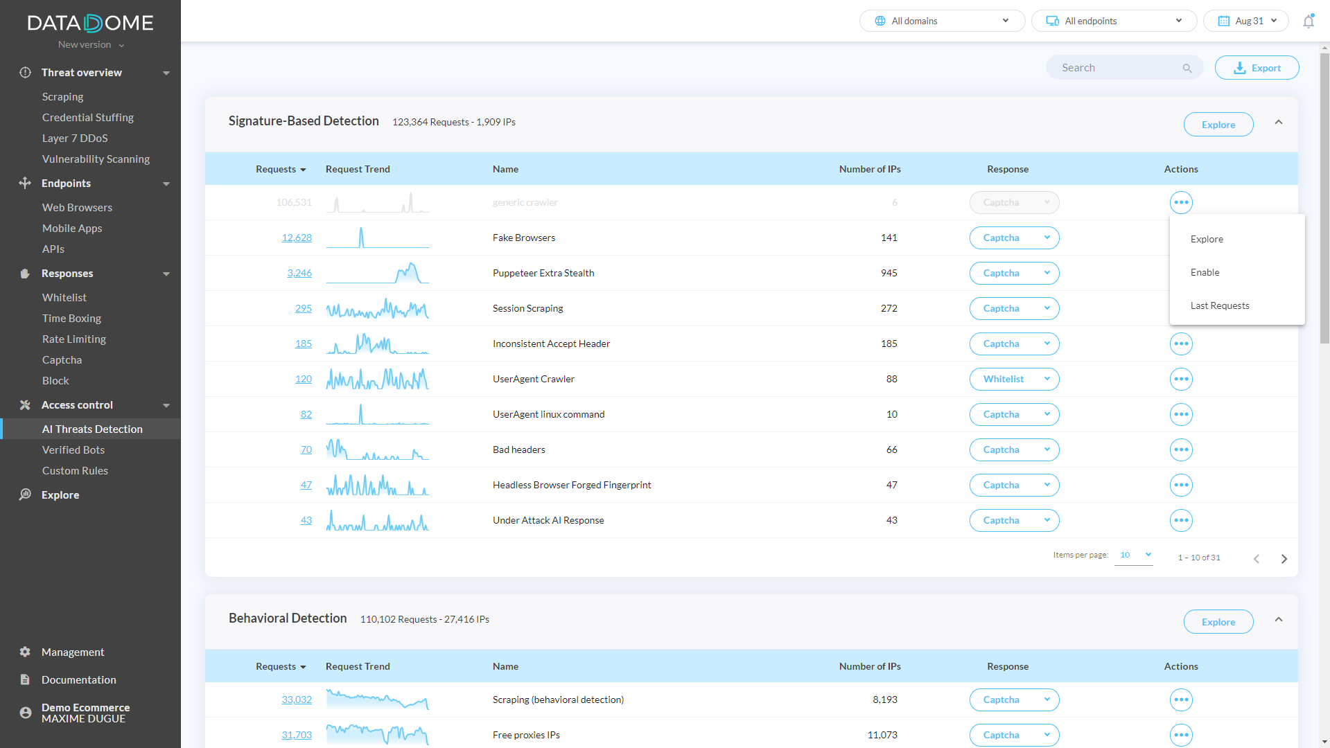
Task: Open actions menu for Under Attack AI Response
Action: (x=1181, y=520)
